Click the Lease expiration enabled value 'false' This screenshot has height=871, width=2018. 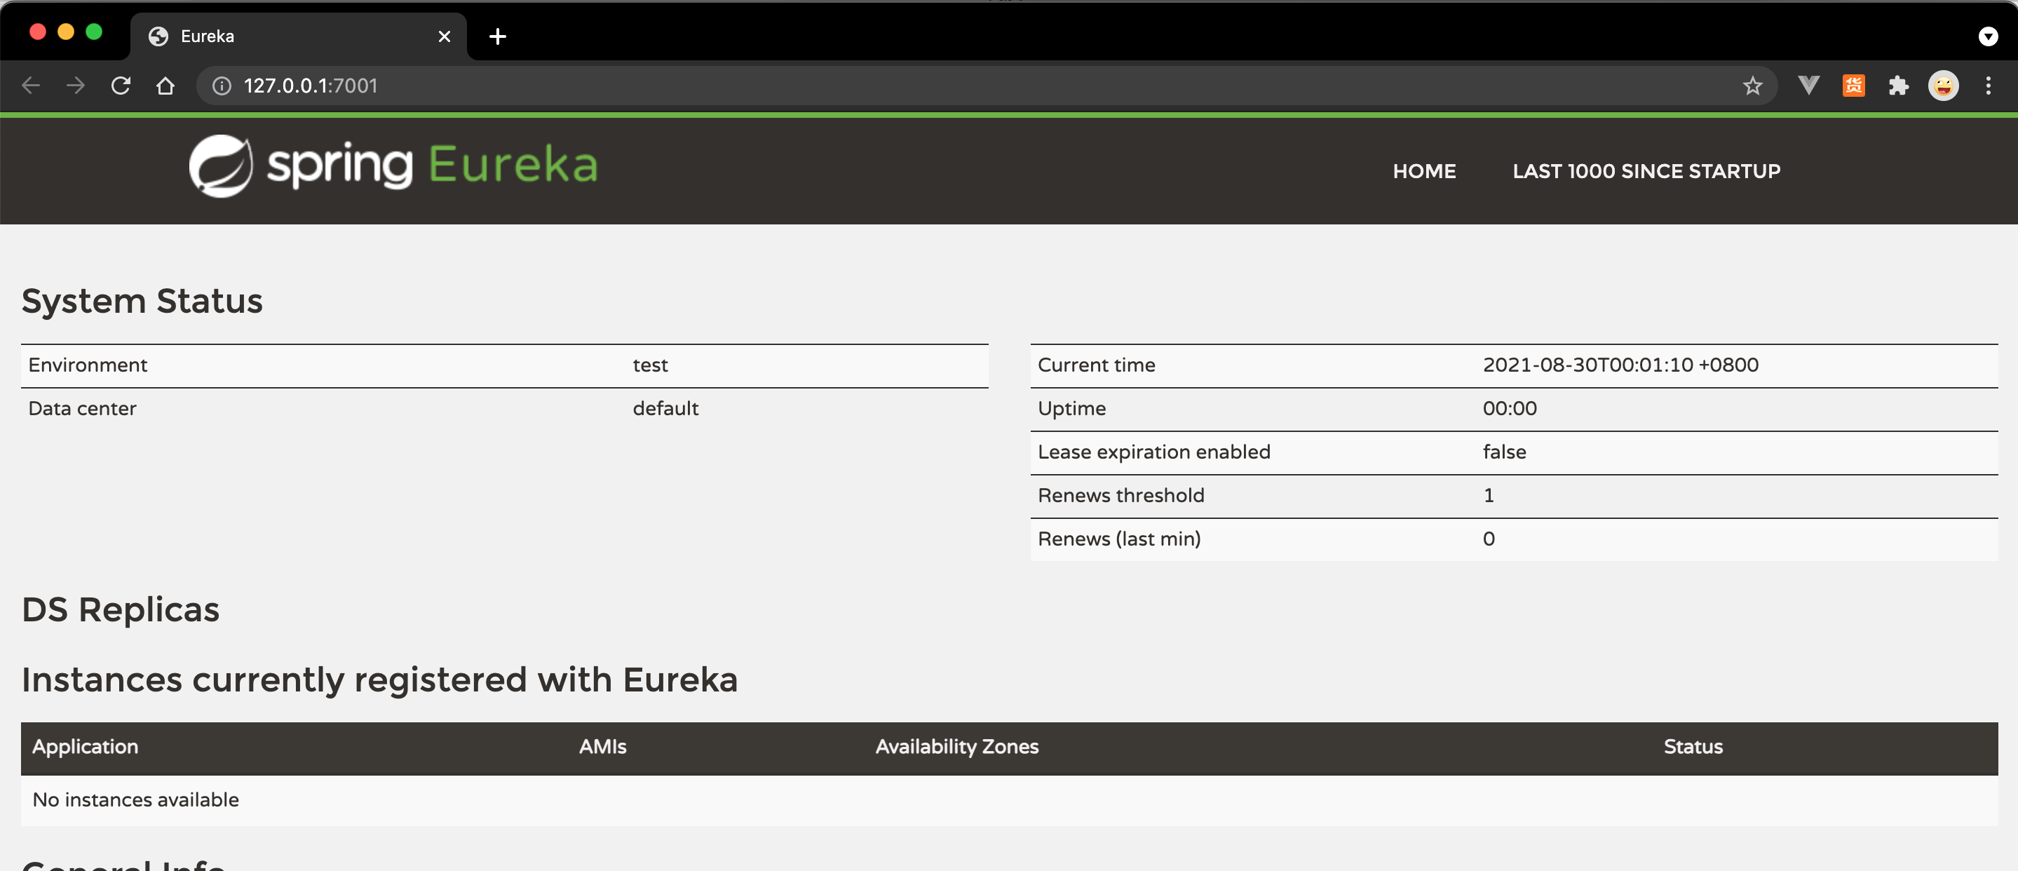click(1503, 452)
